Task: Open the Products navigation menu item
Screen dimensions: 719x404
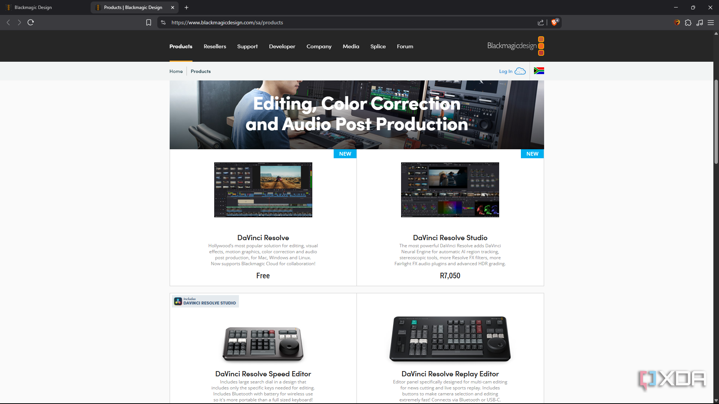Action: point(181,46)
